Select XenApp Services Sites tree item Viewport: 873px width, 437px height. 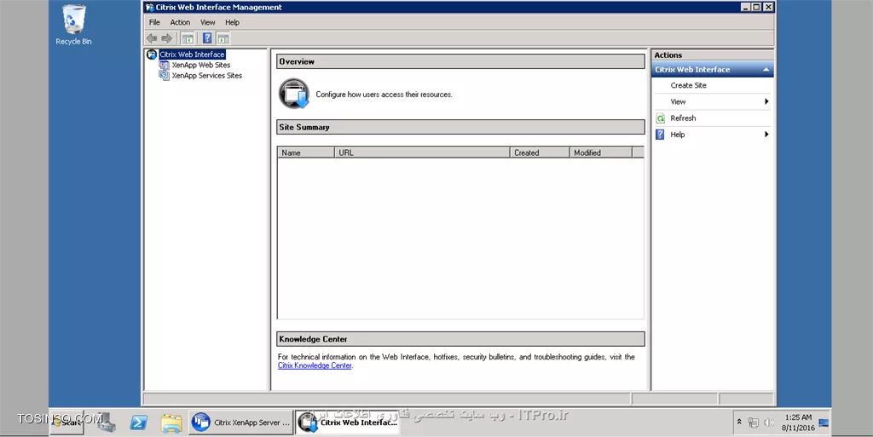206,76
